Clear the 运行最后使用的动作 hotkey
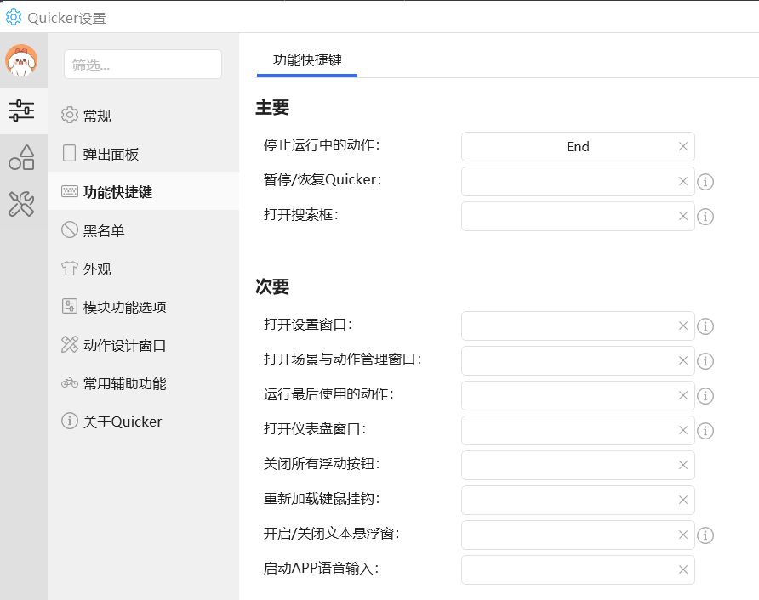Viewport: 759px width, 600px height. (683, 395)
